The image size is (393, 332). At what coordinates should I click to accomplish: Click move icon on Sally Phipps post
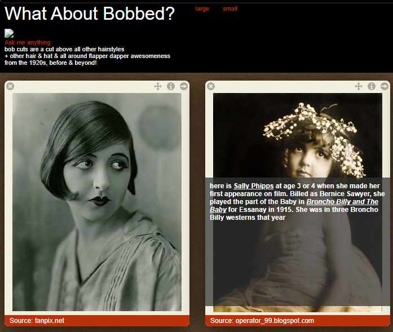[359, 86]
